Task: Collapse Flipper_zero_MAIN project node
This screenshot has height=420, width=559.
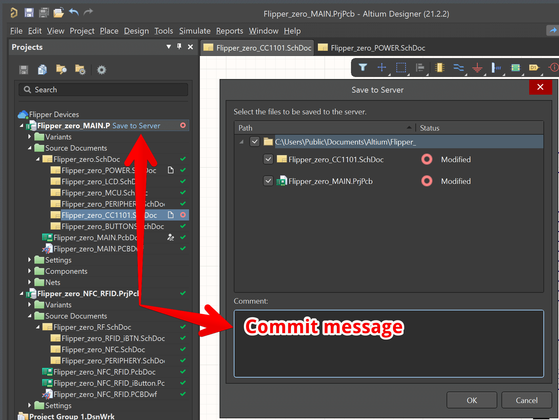Action: point(22,126)
